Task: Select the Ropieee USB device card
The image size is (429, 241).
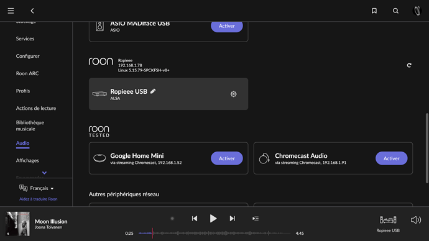Action: coord(168,94)
